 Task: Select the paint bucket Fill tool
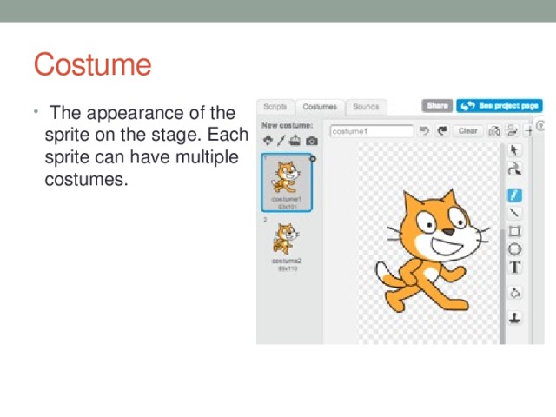point(514,294)
